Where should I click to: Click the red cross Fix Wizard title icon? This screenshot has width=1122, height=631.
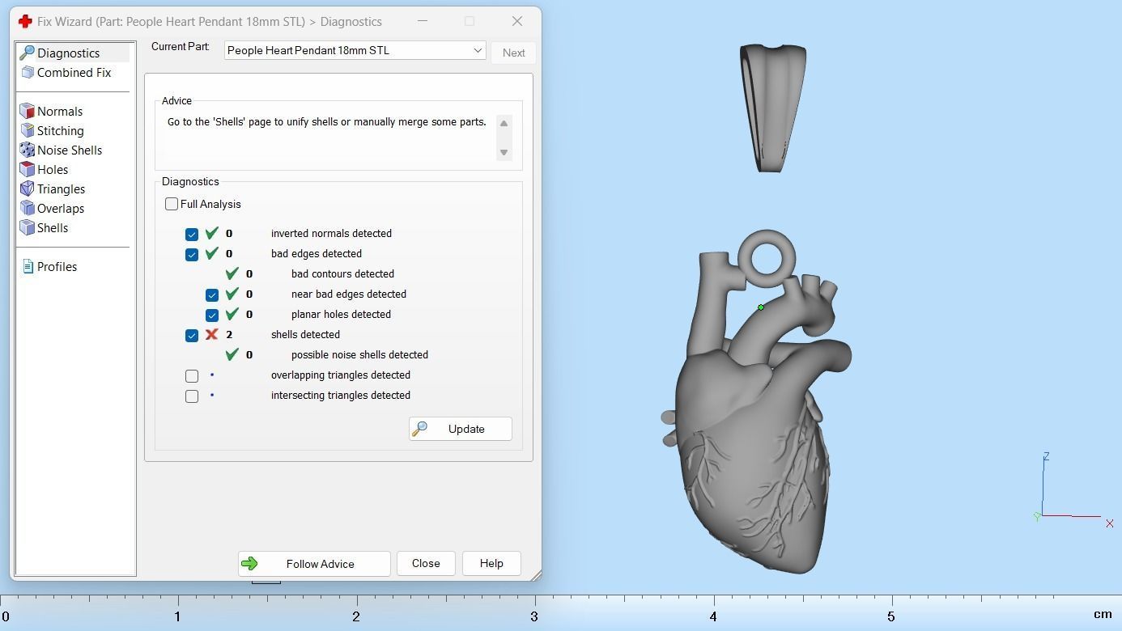pyautogui.click(x=25, y=22)
